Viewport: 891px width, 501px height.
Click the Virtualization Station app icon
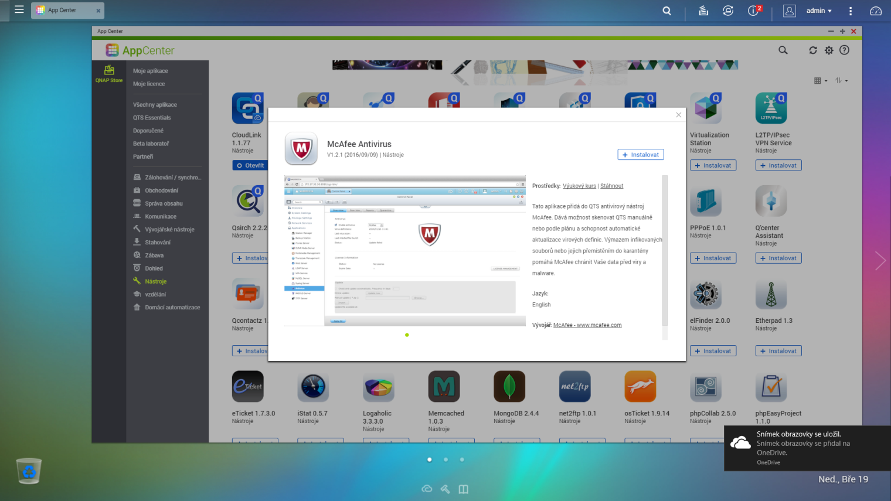tap(706, 108)
